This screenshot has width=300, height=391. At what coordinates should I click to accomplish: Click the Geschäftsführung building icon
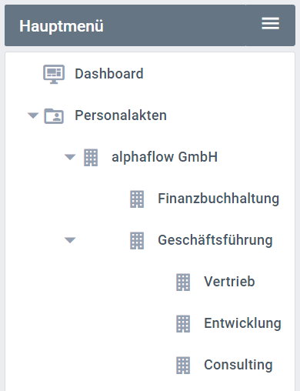[137, 241]
